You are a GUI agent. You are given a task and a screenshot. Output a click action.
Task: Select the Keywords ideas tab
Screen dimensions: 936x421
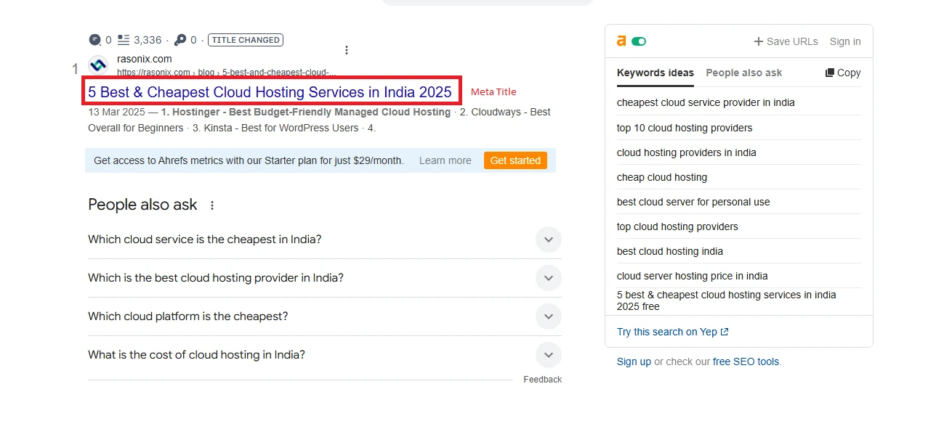[x=655, y=73]
